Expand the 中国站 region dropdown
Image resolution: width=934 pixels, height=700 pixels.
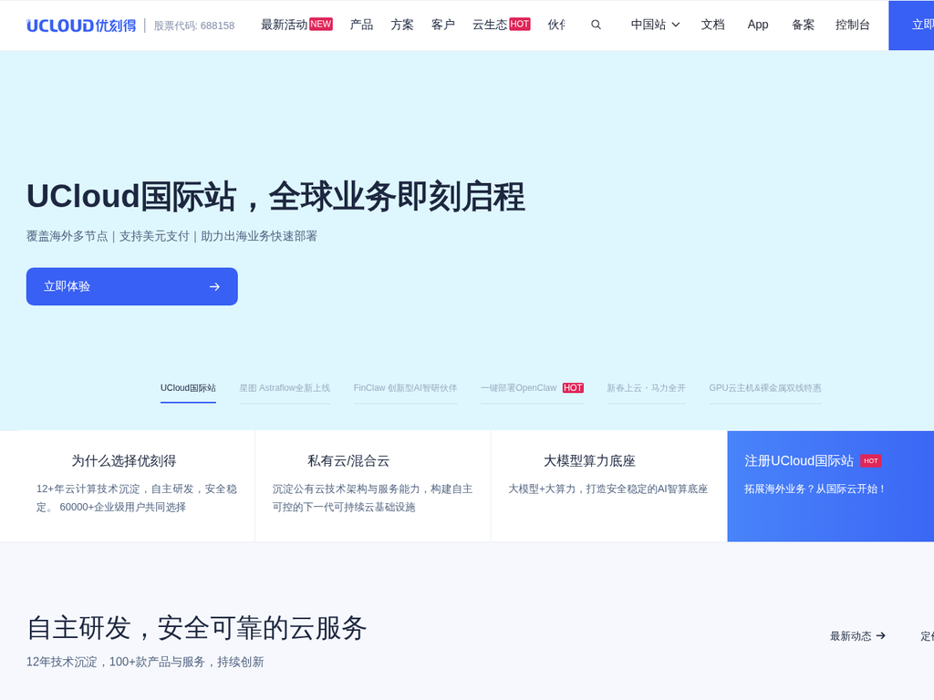655,25
